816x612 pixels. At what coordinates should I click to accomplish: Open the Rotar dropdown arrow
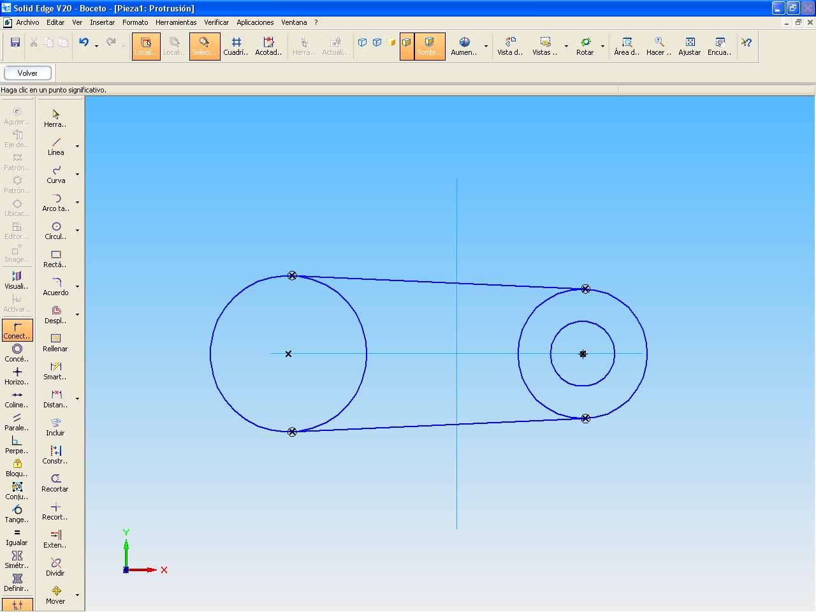point(602,47)
